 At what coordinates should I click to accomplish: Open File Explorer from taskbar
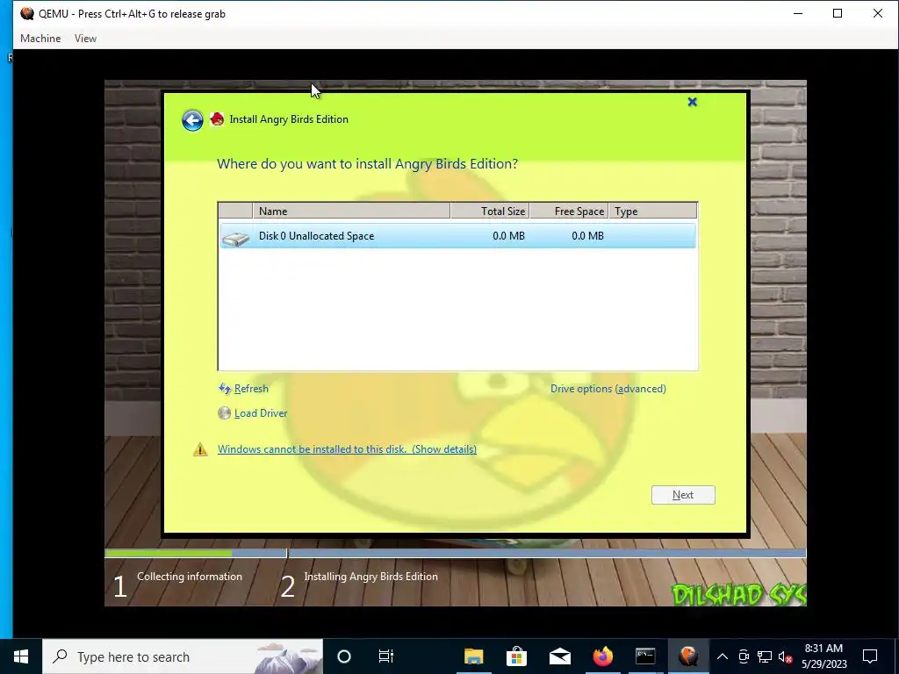tap(473, 656)
